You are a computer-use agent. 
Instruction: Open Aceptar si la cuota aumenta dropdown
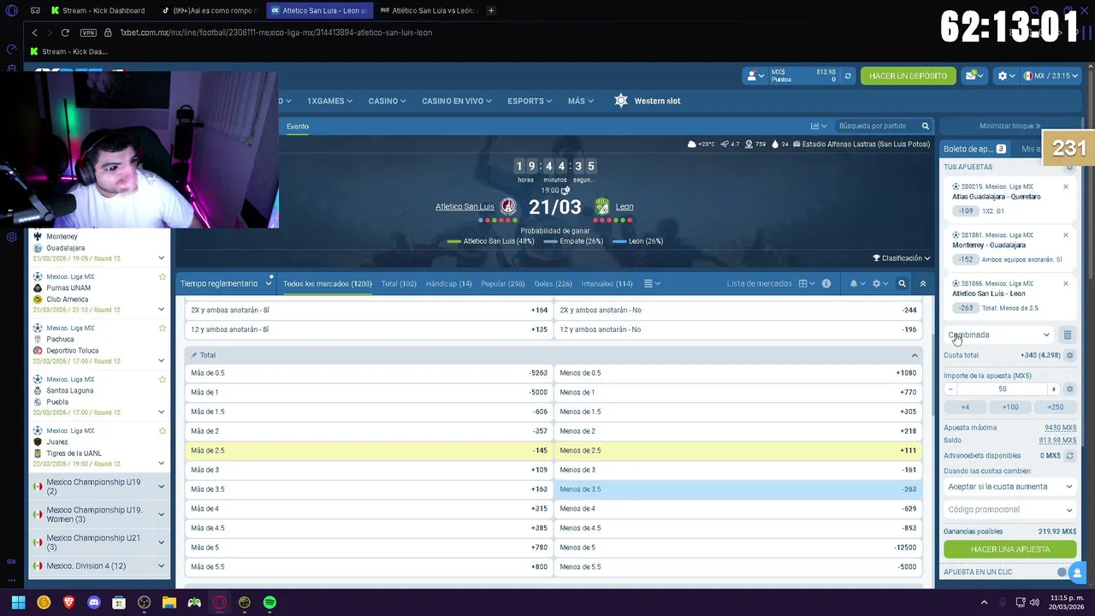point(1009,487)
